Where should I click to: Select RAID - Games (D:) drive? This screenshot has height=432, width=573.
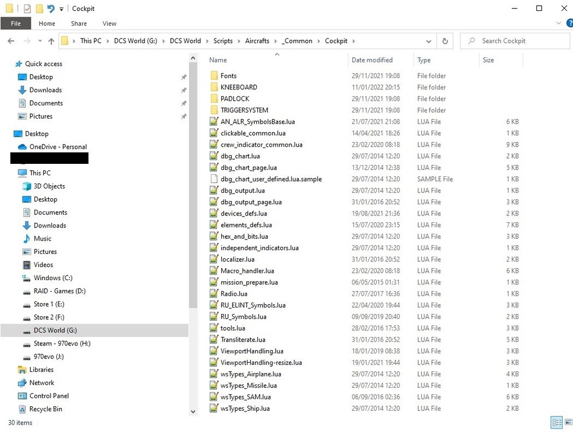[x=60, y=291]
